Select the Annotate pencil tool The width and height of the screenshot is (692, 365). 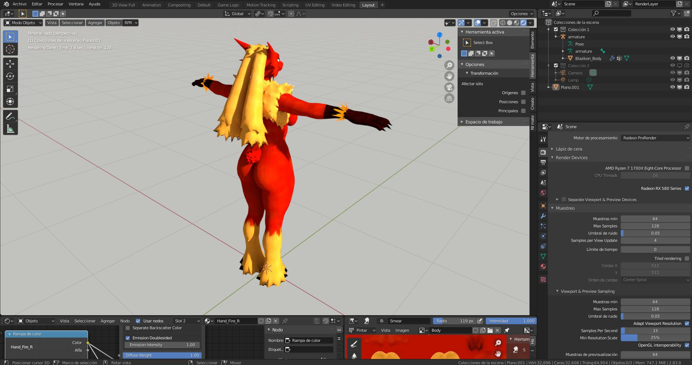10,116
